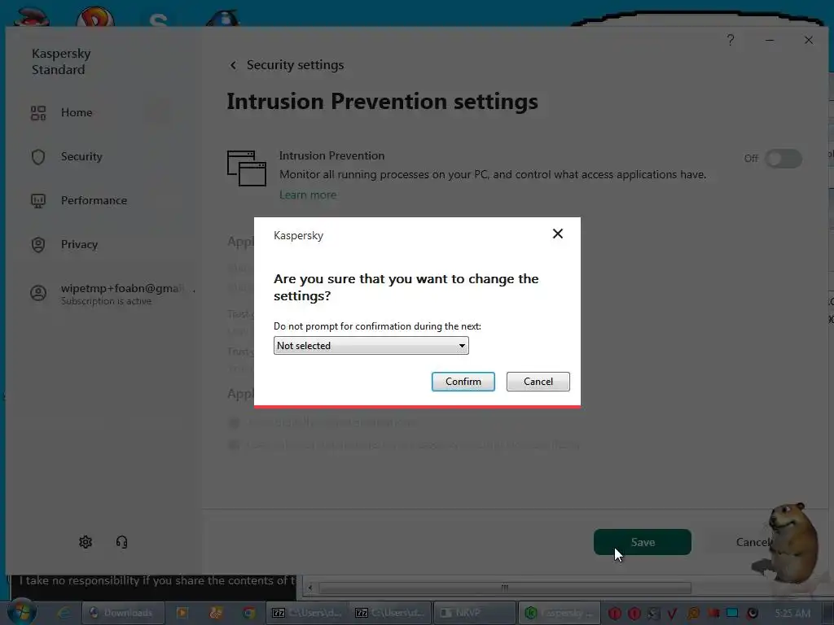This screenshot has height=625, width=834.
Task: Open the Performance section
Action: pyautogui.click(x=94, y=200)
